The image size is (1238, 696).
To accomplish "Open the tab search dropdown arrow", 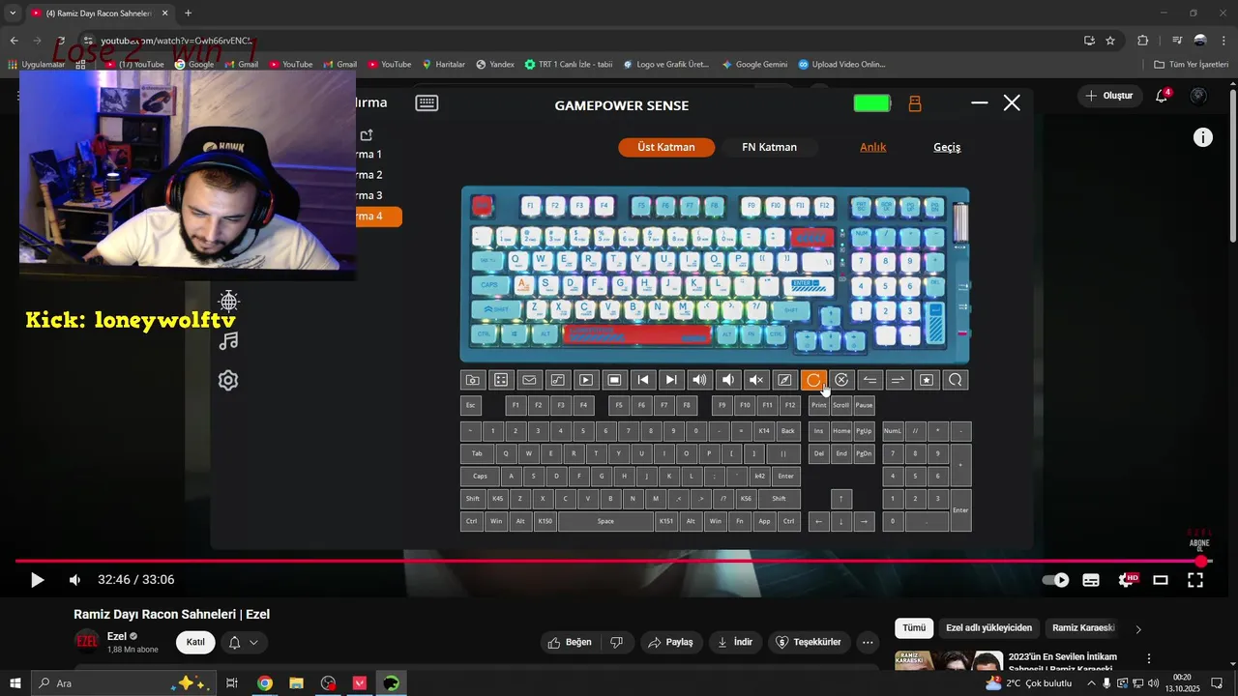I will (x=13, y=14).
